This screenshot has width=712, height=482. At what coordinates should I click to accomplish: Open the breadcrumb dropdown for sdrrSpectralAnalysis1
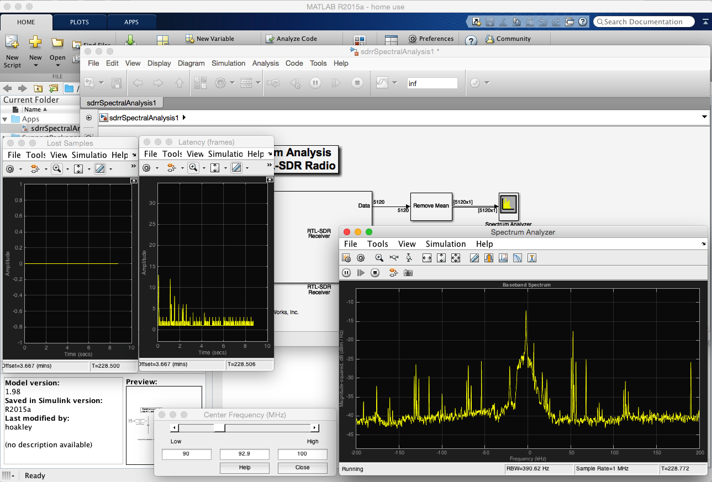click(x=705, y=117)
